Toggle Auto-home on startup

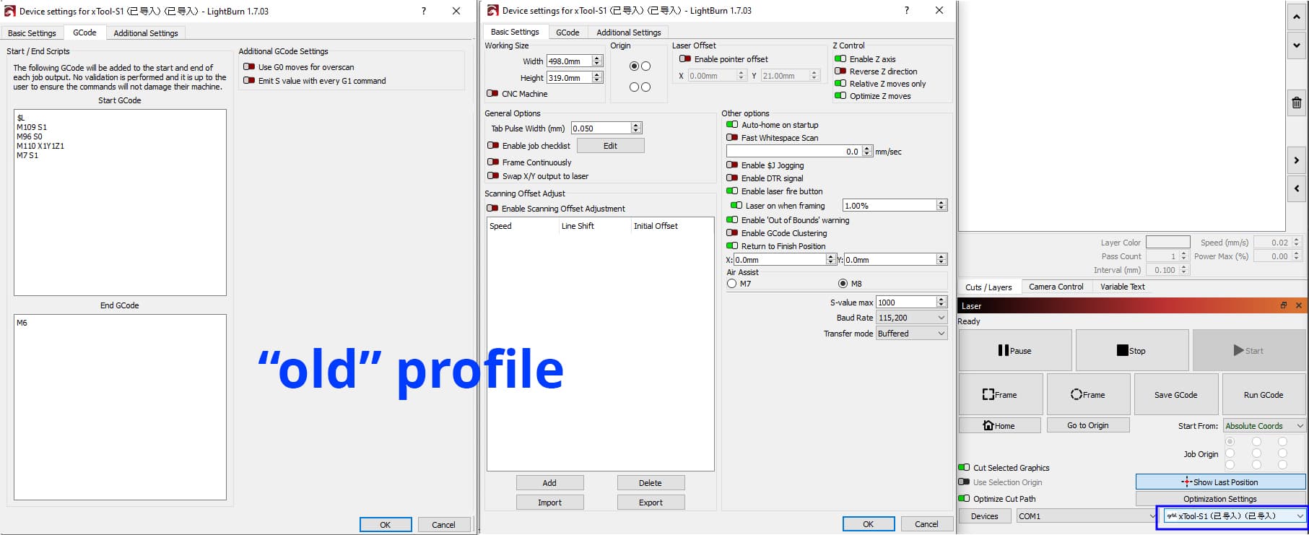click(732, 124)
